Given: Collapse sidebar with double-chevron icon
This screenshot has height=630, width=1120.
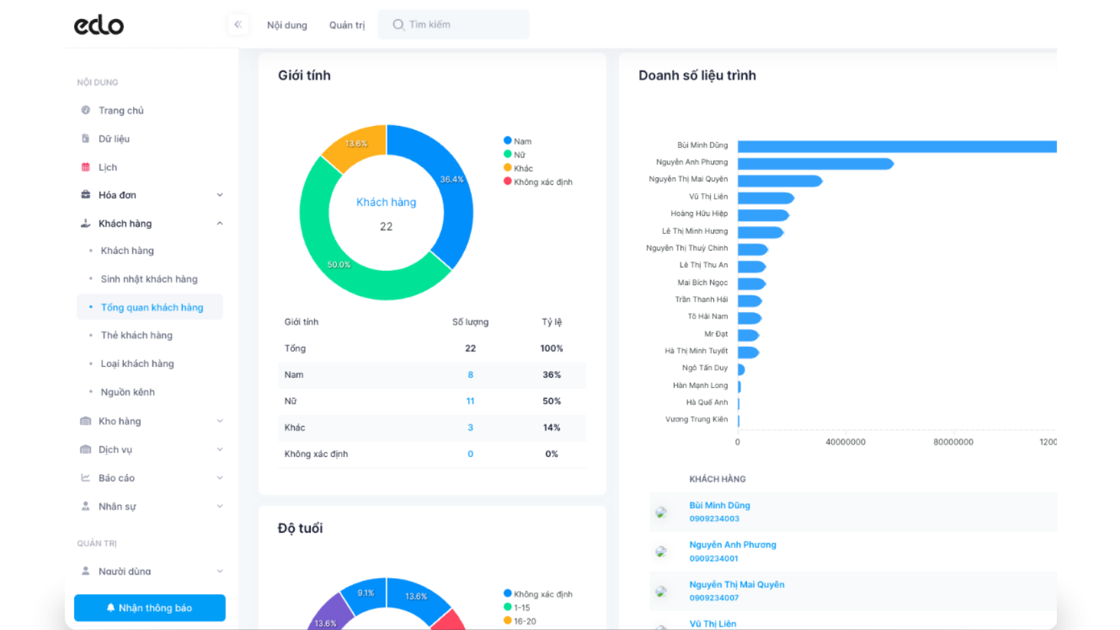Looking at the screenshot, I should click(x=238, y=24).
